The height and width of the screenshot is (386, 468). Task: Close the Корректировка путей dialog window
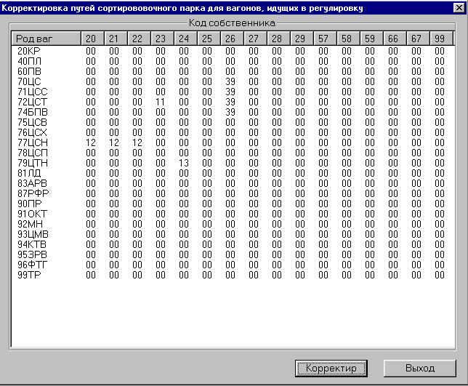[x=459, y=8]
